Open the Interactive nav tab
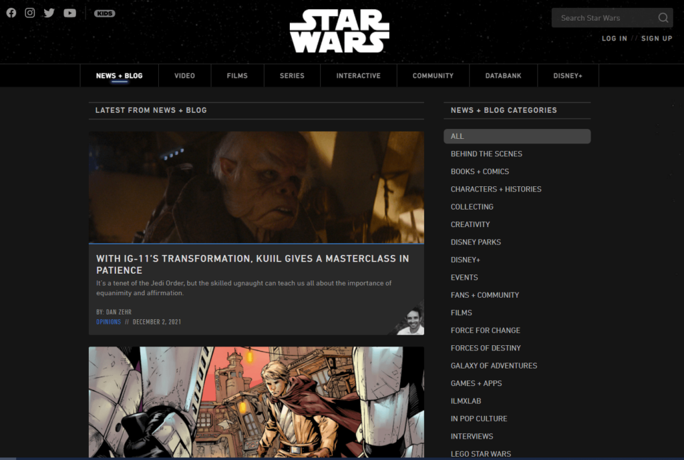This screenshot has height=460, width=684. tap(358, 75)
